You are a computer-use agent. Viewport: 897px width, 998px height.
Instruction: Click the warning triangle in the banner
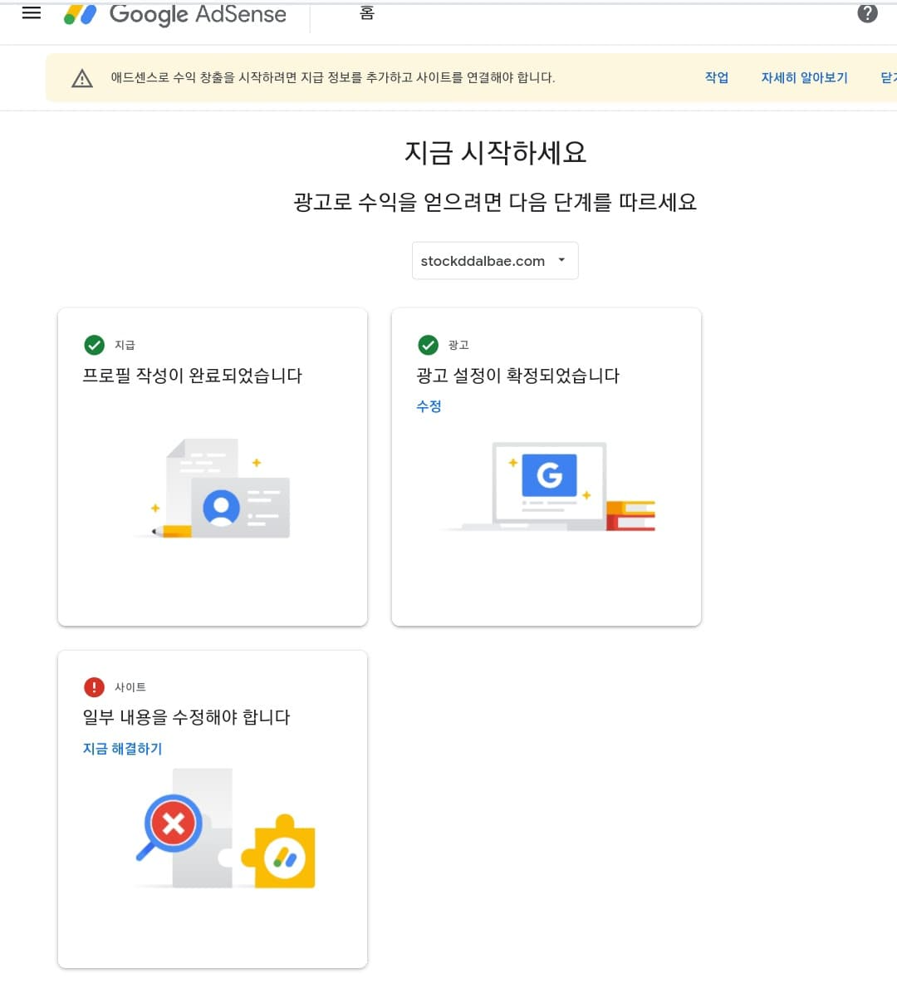click(82, 77)
